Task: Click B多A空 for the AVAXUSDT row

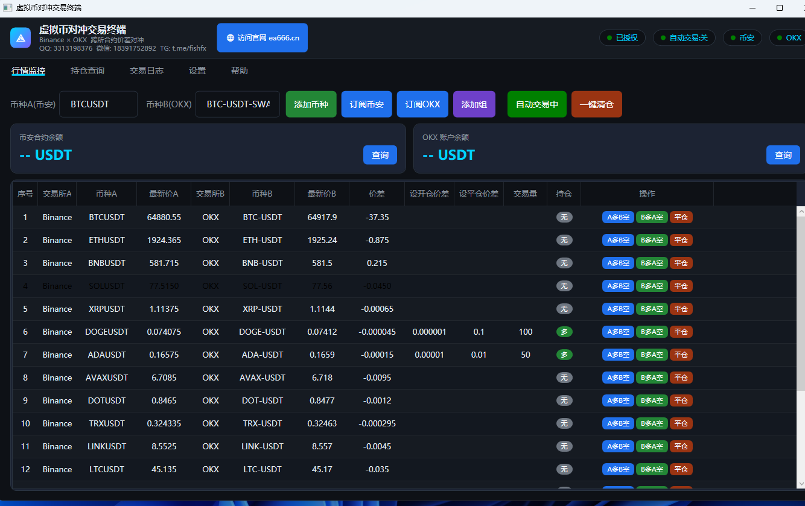Action: tap(652, 378)
